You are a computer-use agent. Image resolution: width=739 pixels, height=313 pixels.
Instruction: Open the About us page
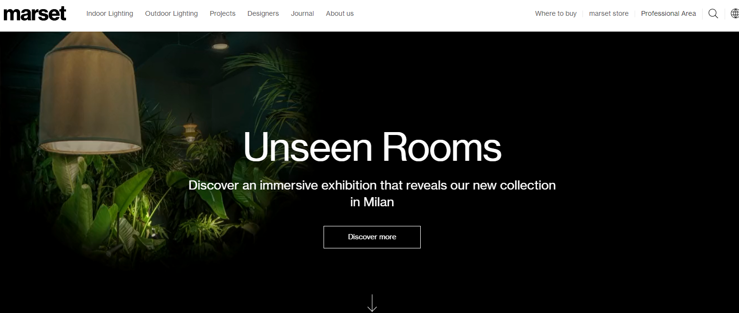(340, 13)
